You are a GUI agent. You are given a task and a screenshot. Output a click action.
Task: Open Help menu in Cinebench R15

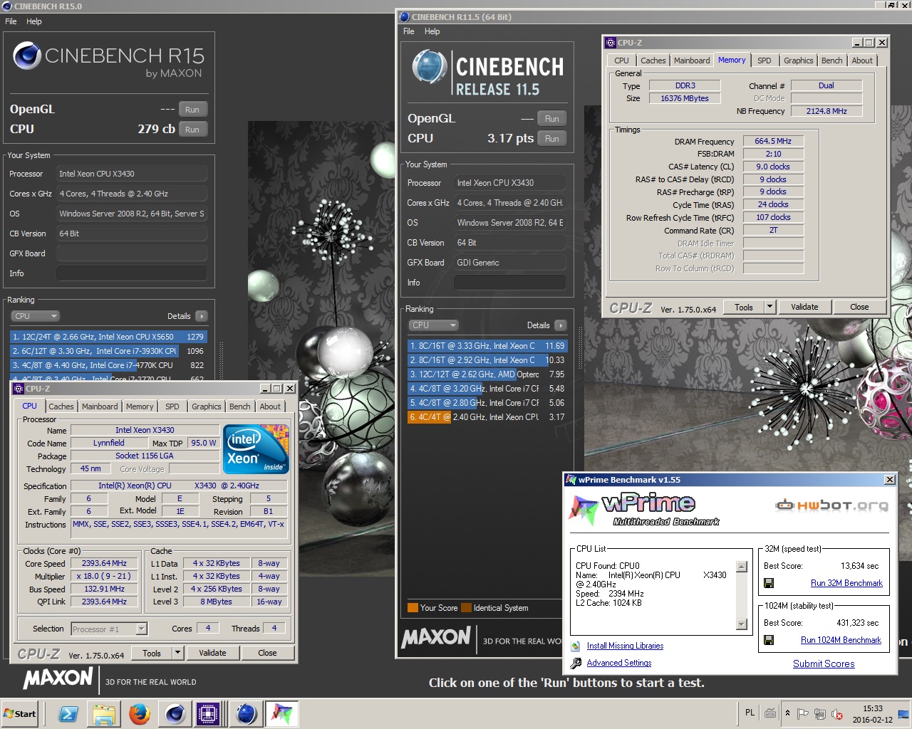34,21
